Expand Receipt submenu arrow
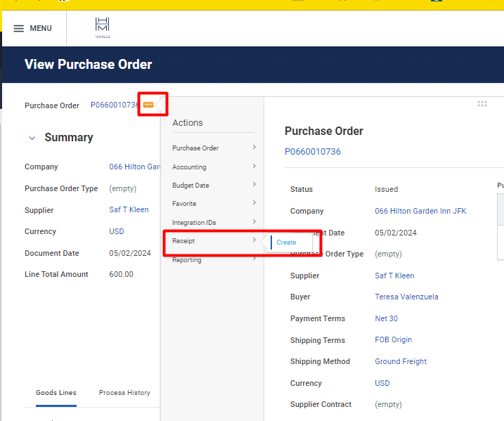This screenshot has height=421, width=504. [x=254, y=240]
